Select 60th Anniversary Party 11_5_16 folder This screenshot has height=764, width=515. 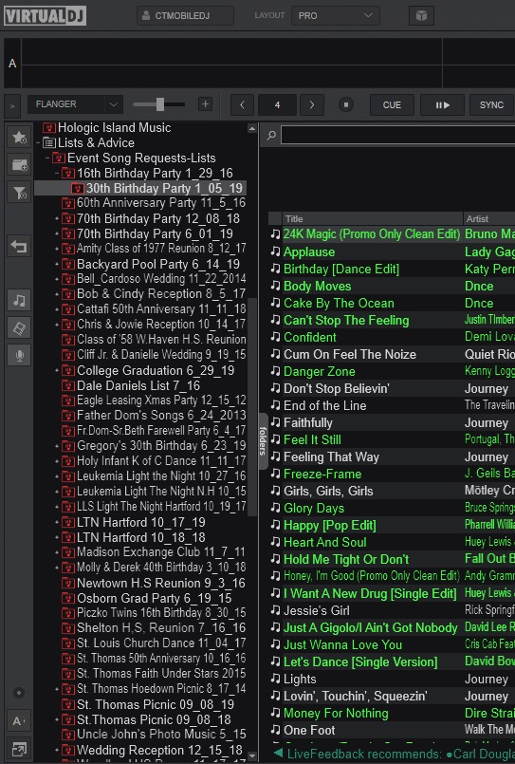[x=154, y=203]
